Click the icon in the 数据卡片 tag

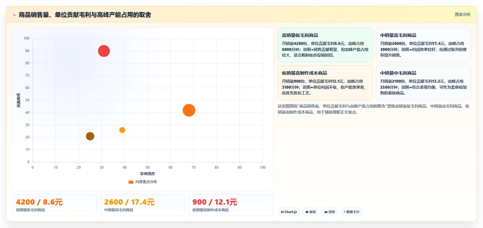344,212
